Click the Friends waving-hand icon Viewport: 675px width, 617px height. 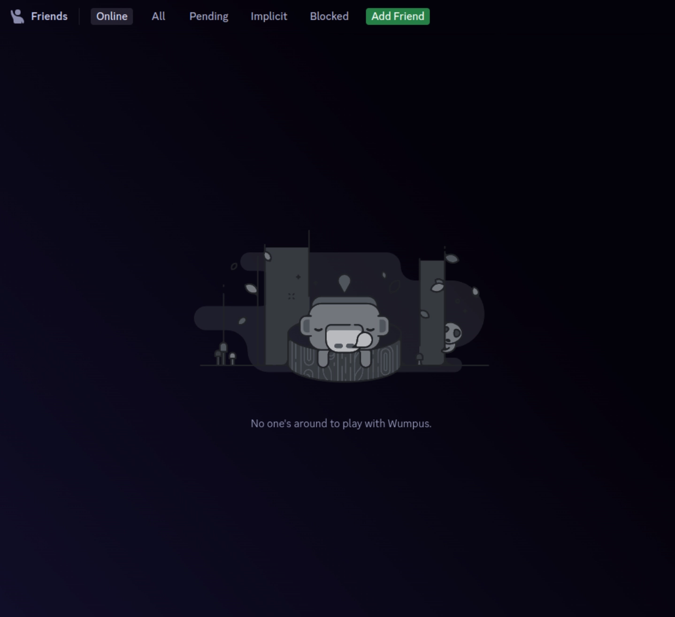point(17,16)
